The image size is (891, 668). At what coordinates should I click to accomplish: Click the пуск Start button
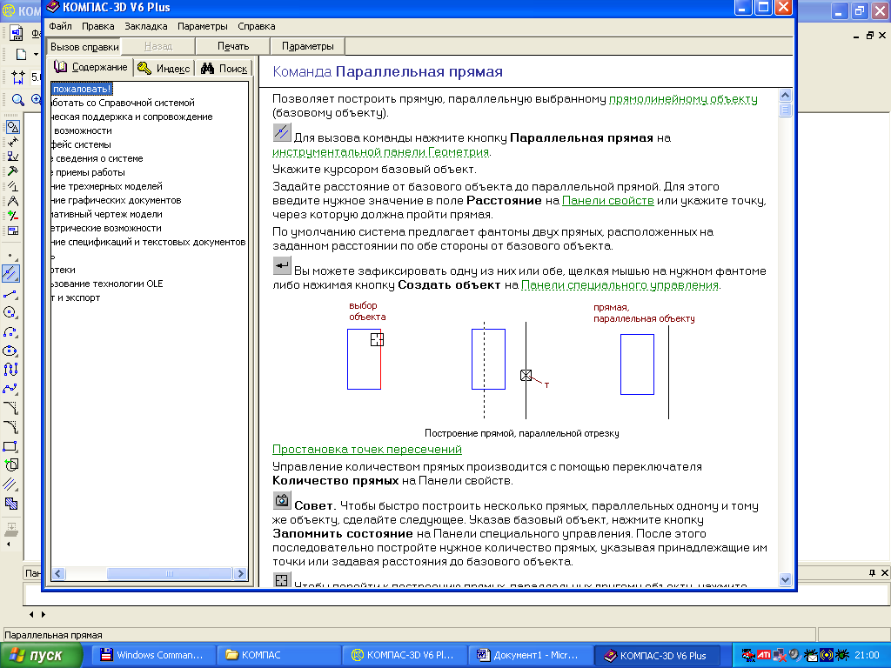pos(41,656)
